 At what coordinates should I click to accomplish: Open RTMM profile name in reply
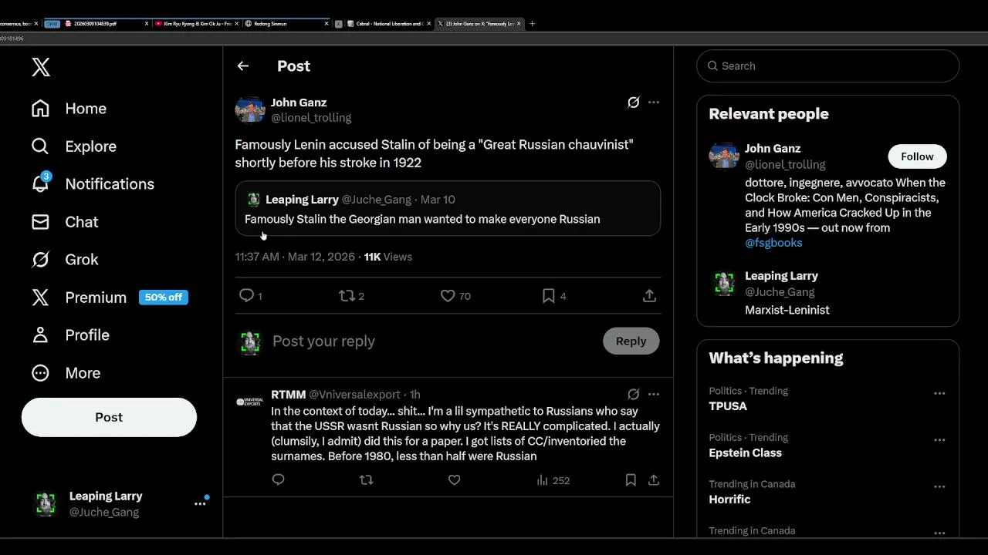coord(289,395)
